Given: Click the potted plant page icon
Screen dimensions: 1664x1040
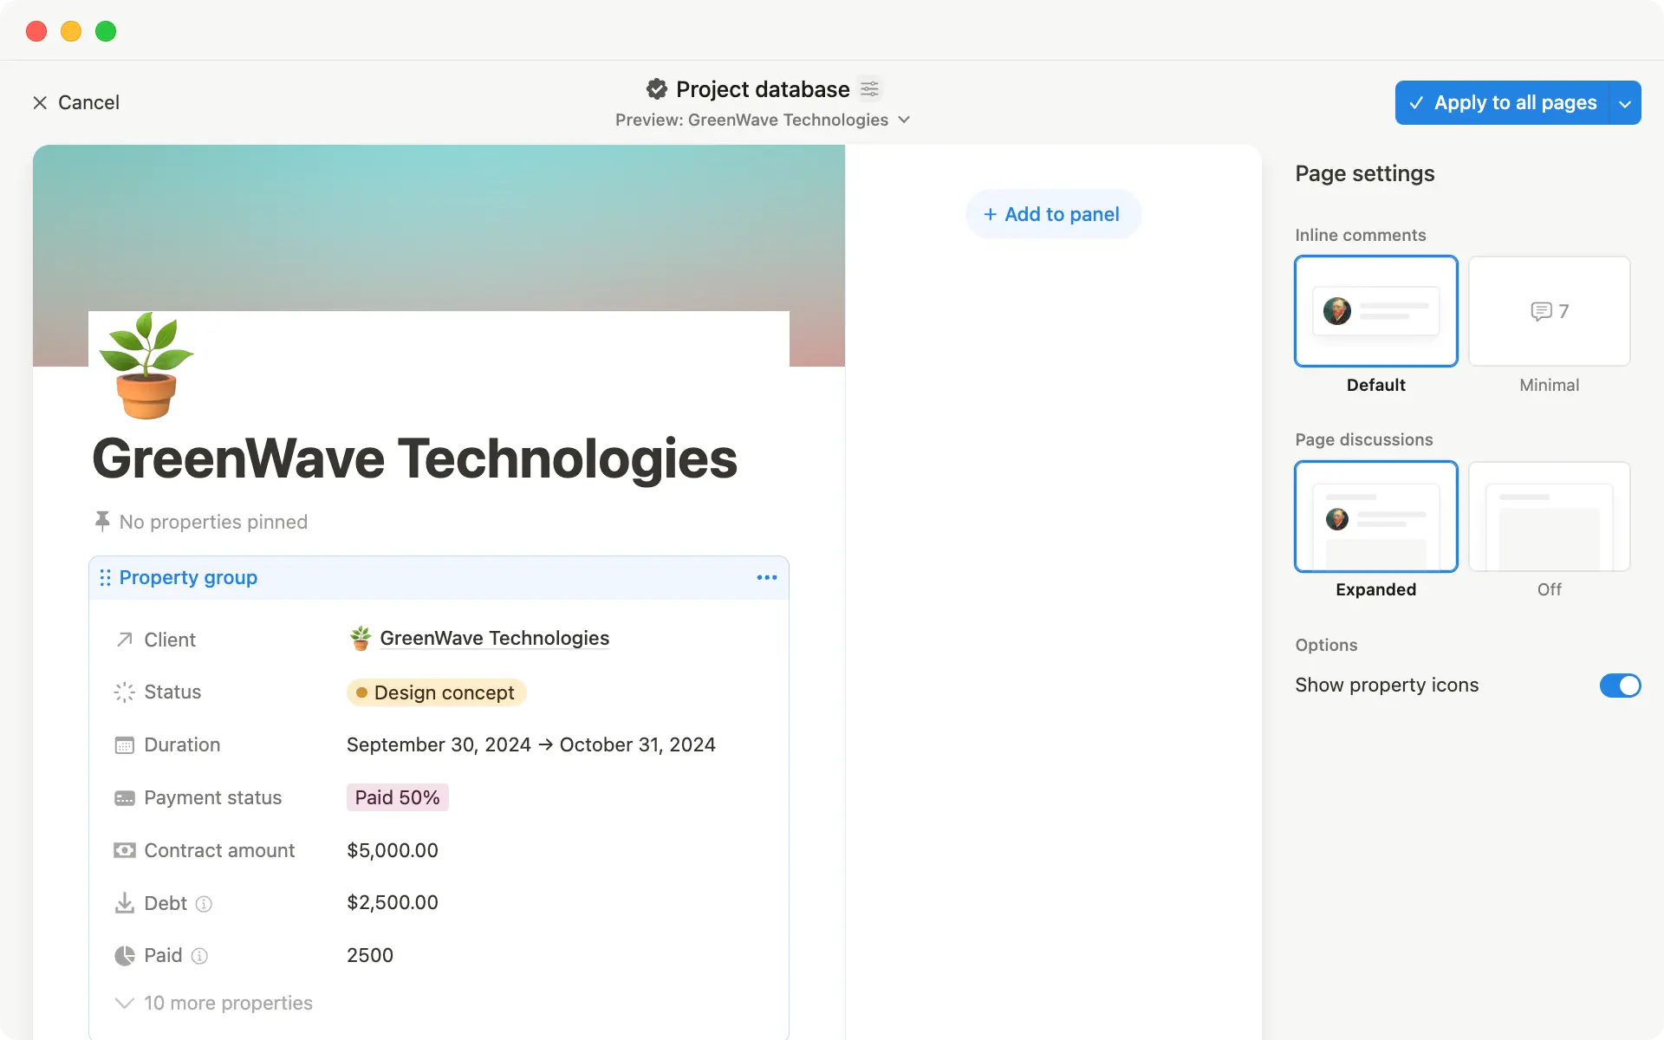Looking at the screenshot, I should [146, 365].
